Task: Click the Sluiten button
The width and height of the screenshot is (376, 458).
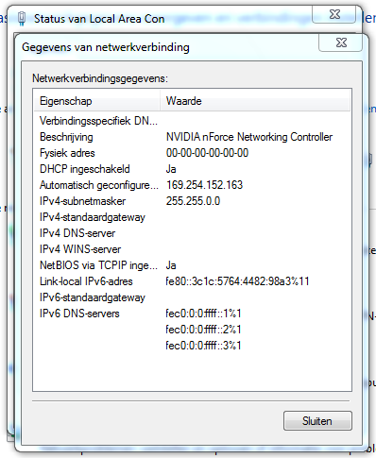Action: (x=317, y=421)
